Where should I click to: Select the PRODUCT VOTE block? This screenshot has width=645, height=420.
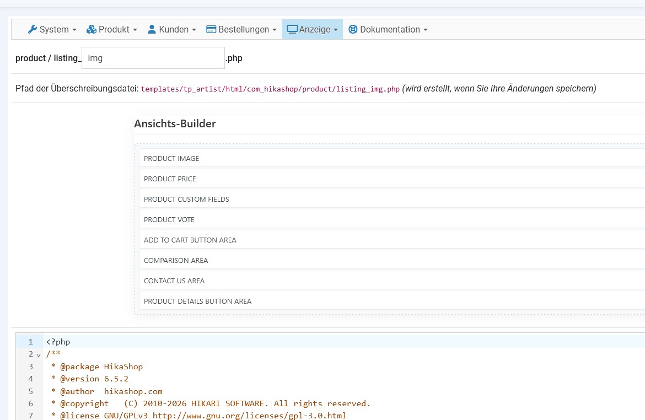pos(392,220)
